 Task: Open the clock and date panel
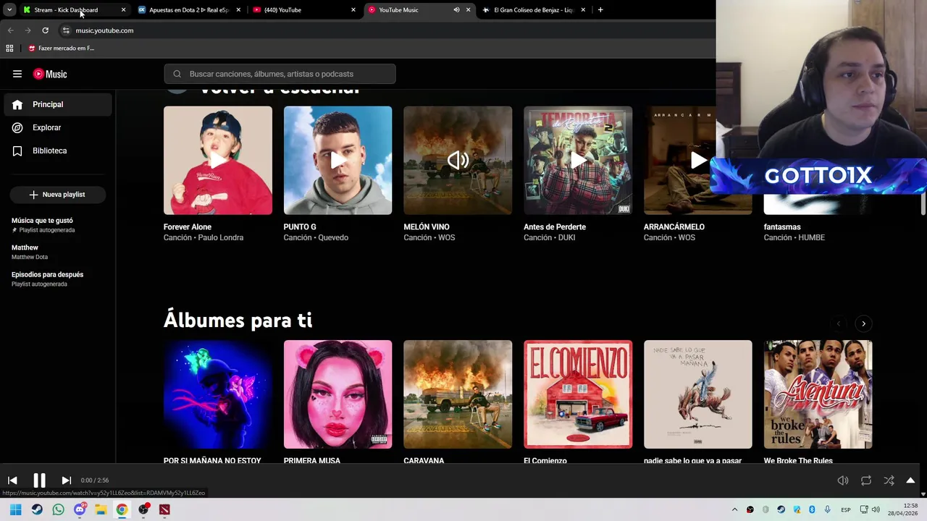pyautogui.click(x=904, y=509)
